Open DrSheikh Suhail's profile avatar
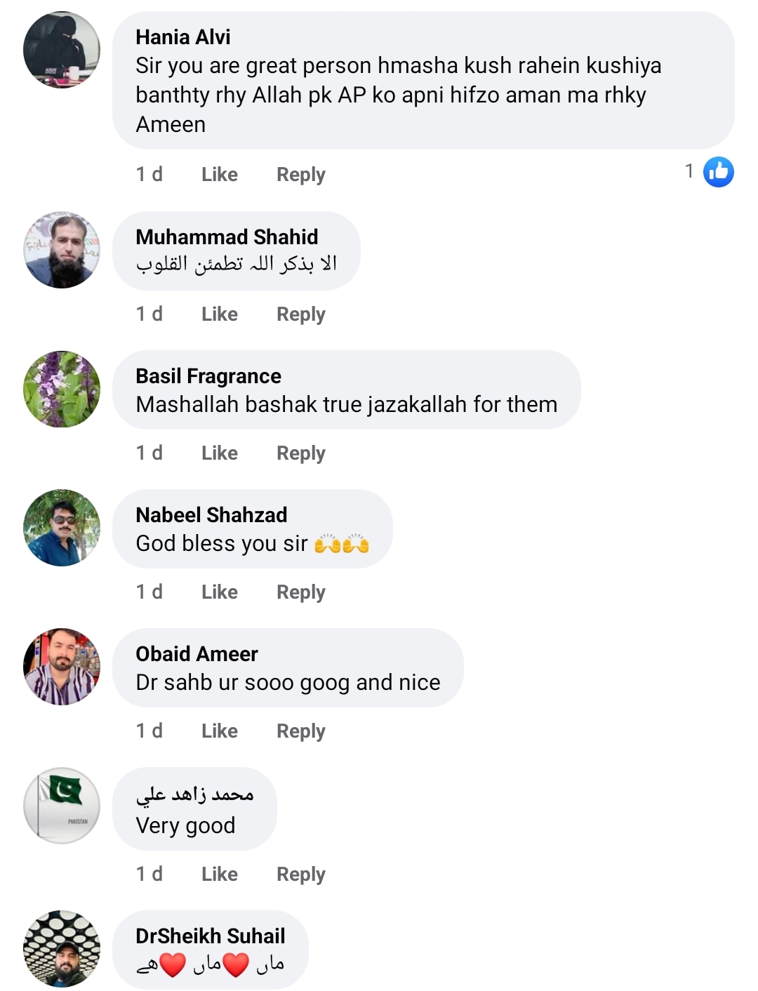The width and height of the screenshot is (758, 991). (x=62, y=949)
